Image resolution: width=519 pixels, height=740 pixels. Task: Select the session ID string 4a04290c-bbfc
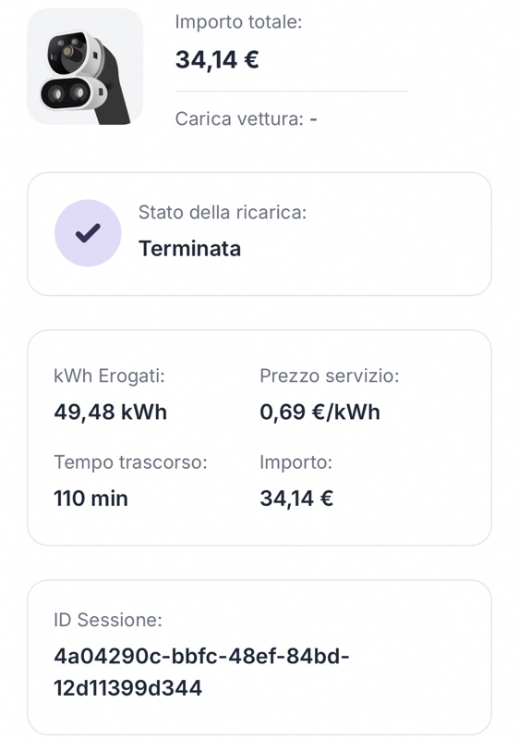pyautogui.click(x=201, y=656)
